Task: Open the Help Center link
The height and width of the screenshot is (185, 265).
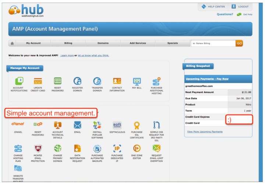Action: tap(213, 7)
